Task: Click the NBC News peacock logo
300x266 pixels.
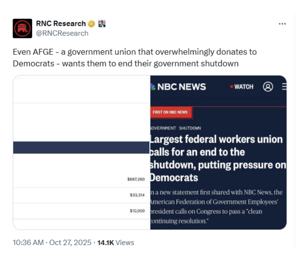Action: click(x=153, y=87)
